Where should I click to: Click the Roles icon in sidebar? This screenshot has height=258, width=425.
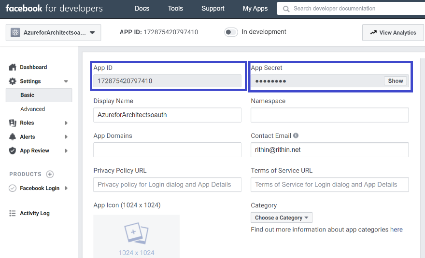(13, 123)
